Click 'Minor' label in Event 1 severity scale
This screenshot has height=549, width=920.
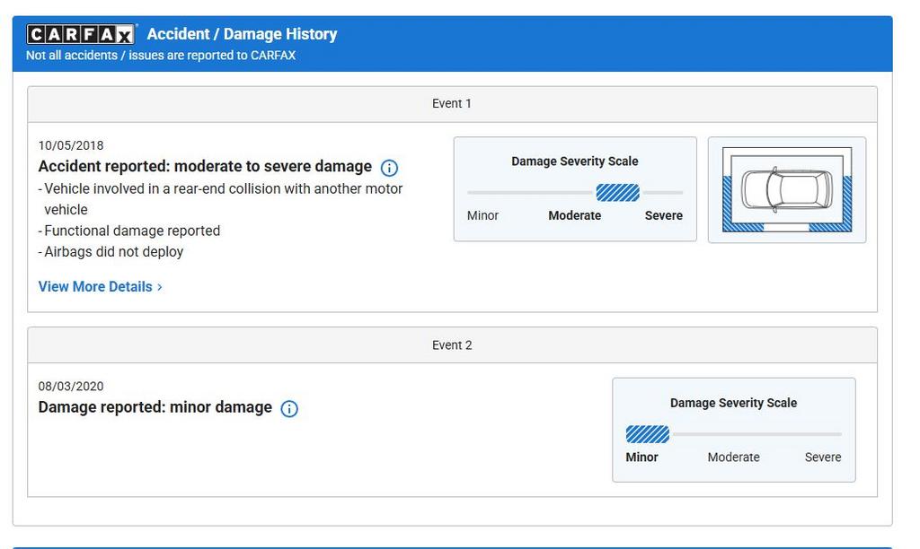(x=482, y=215)
